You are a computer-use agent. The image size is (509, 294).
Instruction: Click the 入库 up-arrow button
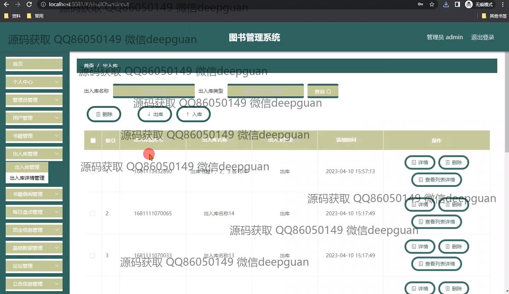click(193, 114)
